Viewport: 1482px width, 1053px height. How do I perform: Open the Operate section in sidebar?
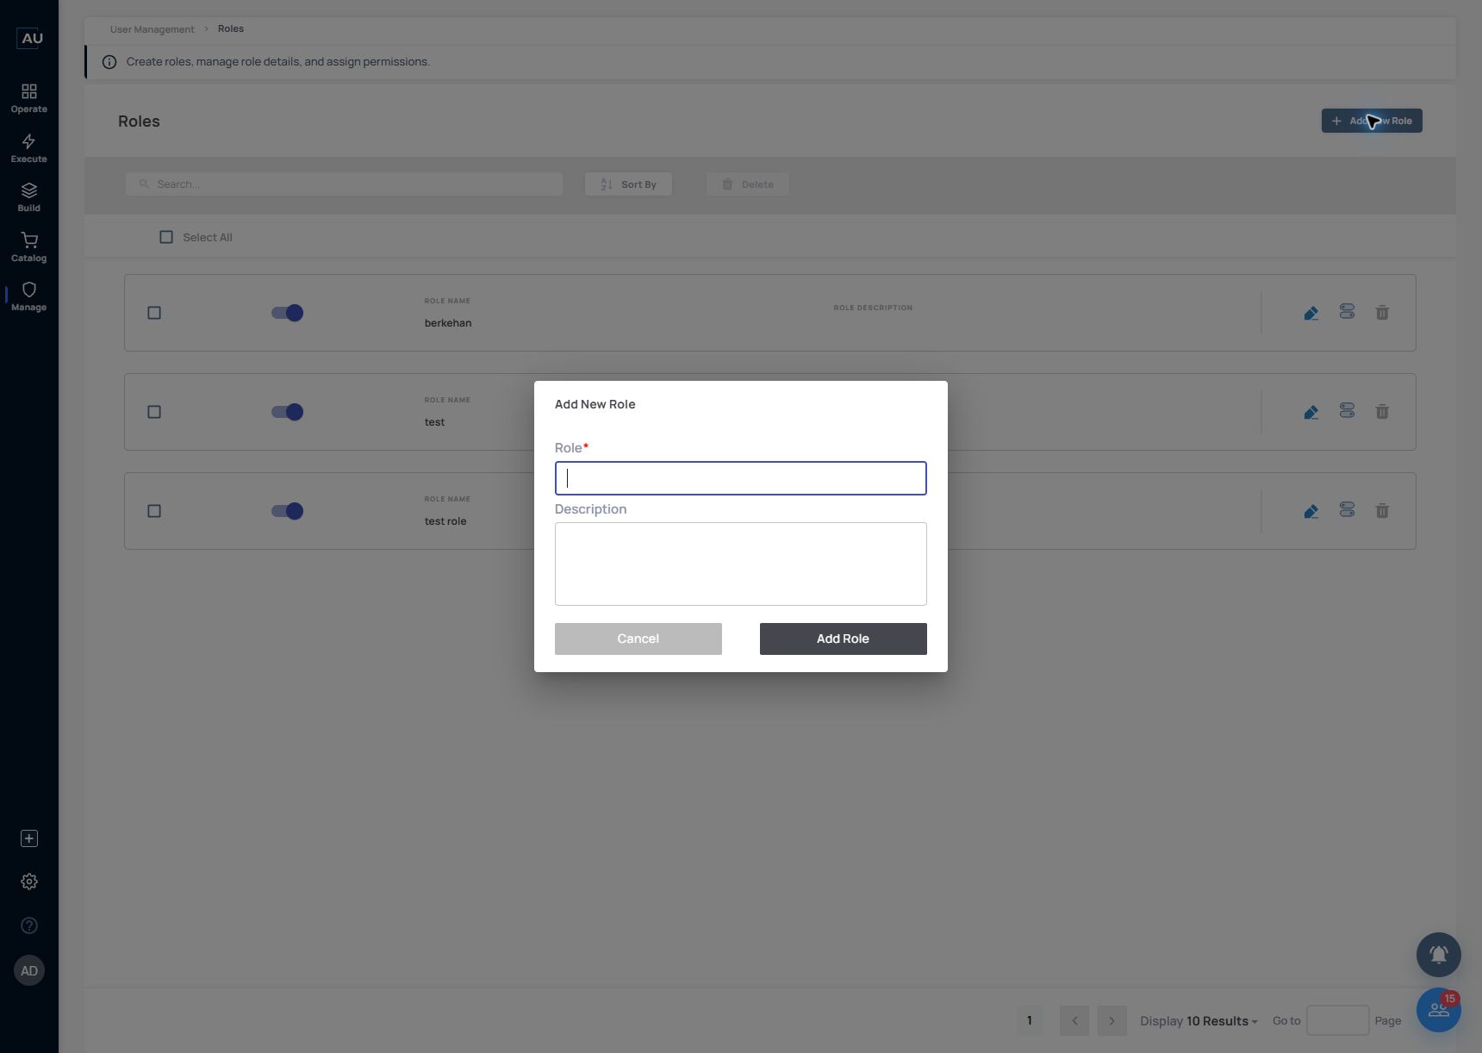click(x=28, y=98)
